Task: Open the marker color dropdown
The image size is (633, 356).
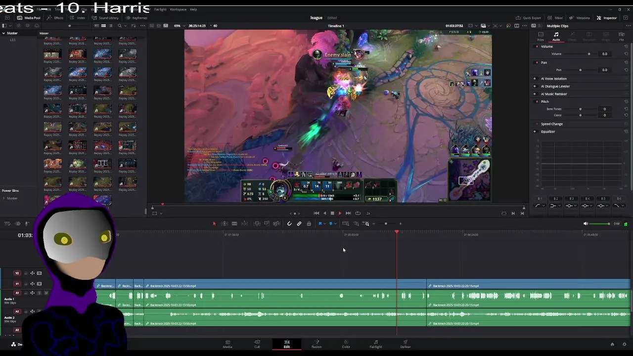Action: click(335, 223)
